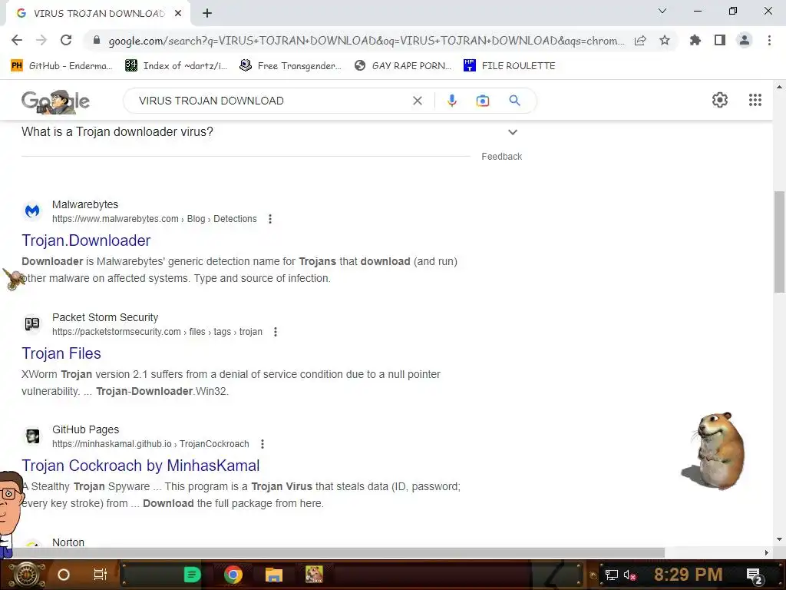Open Chrome from the taskbar
Screen dimensions: 786x590
[x=233, y=575]
